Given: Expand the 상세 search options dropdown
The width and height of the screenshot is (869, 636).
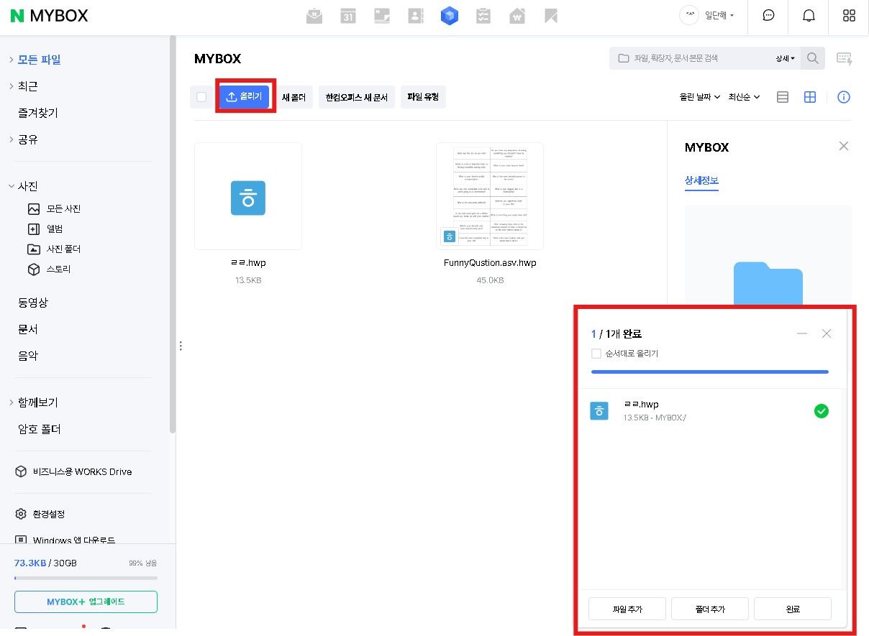Looking at the screenshot, I should [785, 58].
